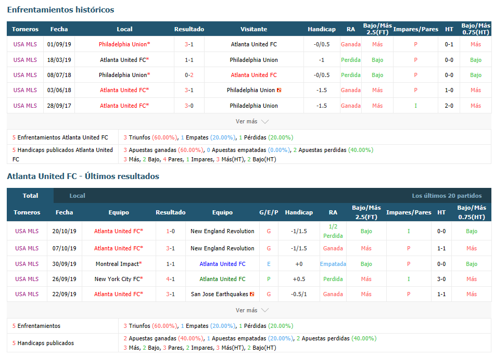Click the red card icon next to Philadelphia Union

[279, 90]
